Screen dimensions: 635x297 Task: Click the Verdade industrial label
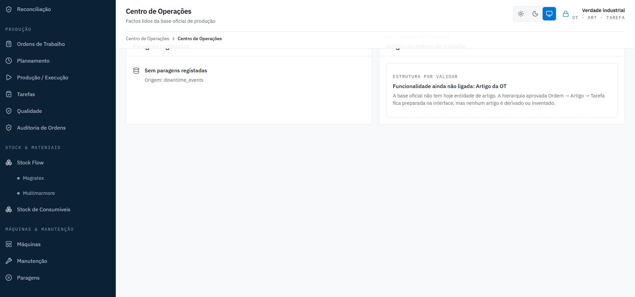pyautogui.click(x=604, y=10)
